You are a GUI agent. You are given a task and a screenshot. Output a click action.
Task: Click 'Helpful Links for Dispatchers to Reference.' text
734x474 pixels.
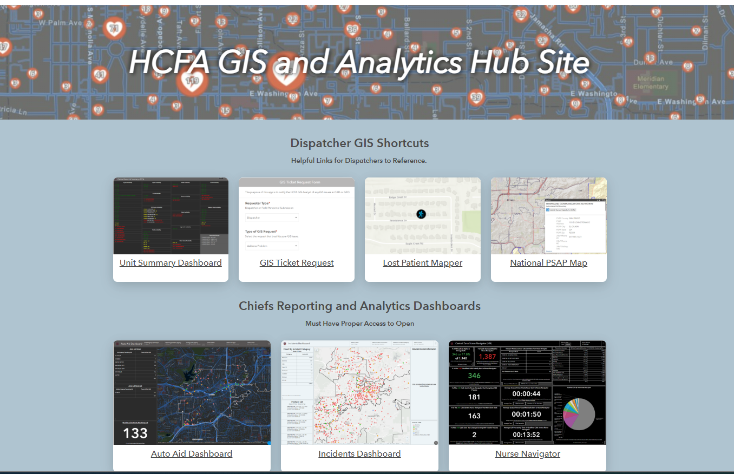pos(359,161)
